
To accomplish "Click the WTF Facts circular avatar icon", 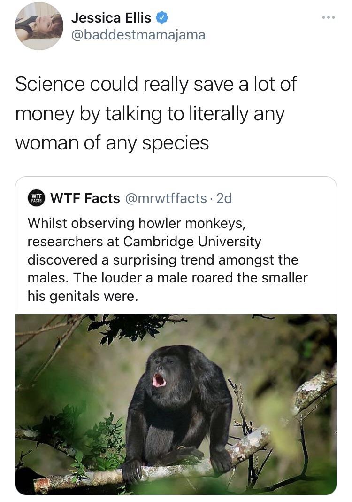I will pyautogui.click(x=36, y=197).
